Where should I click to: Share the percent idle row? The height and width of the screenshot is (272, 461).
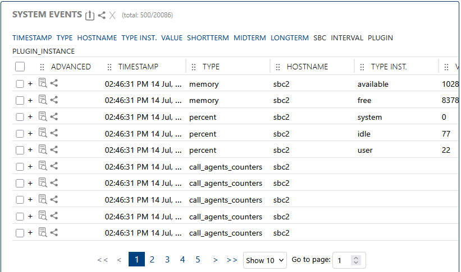coord(54,133)
